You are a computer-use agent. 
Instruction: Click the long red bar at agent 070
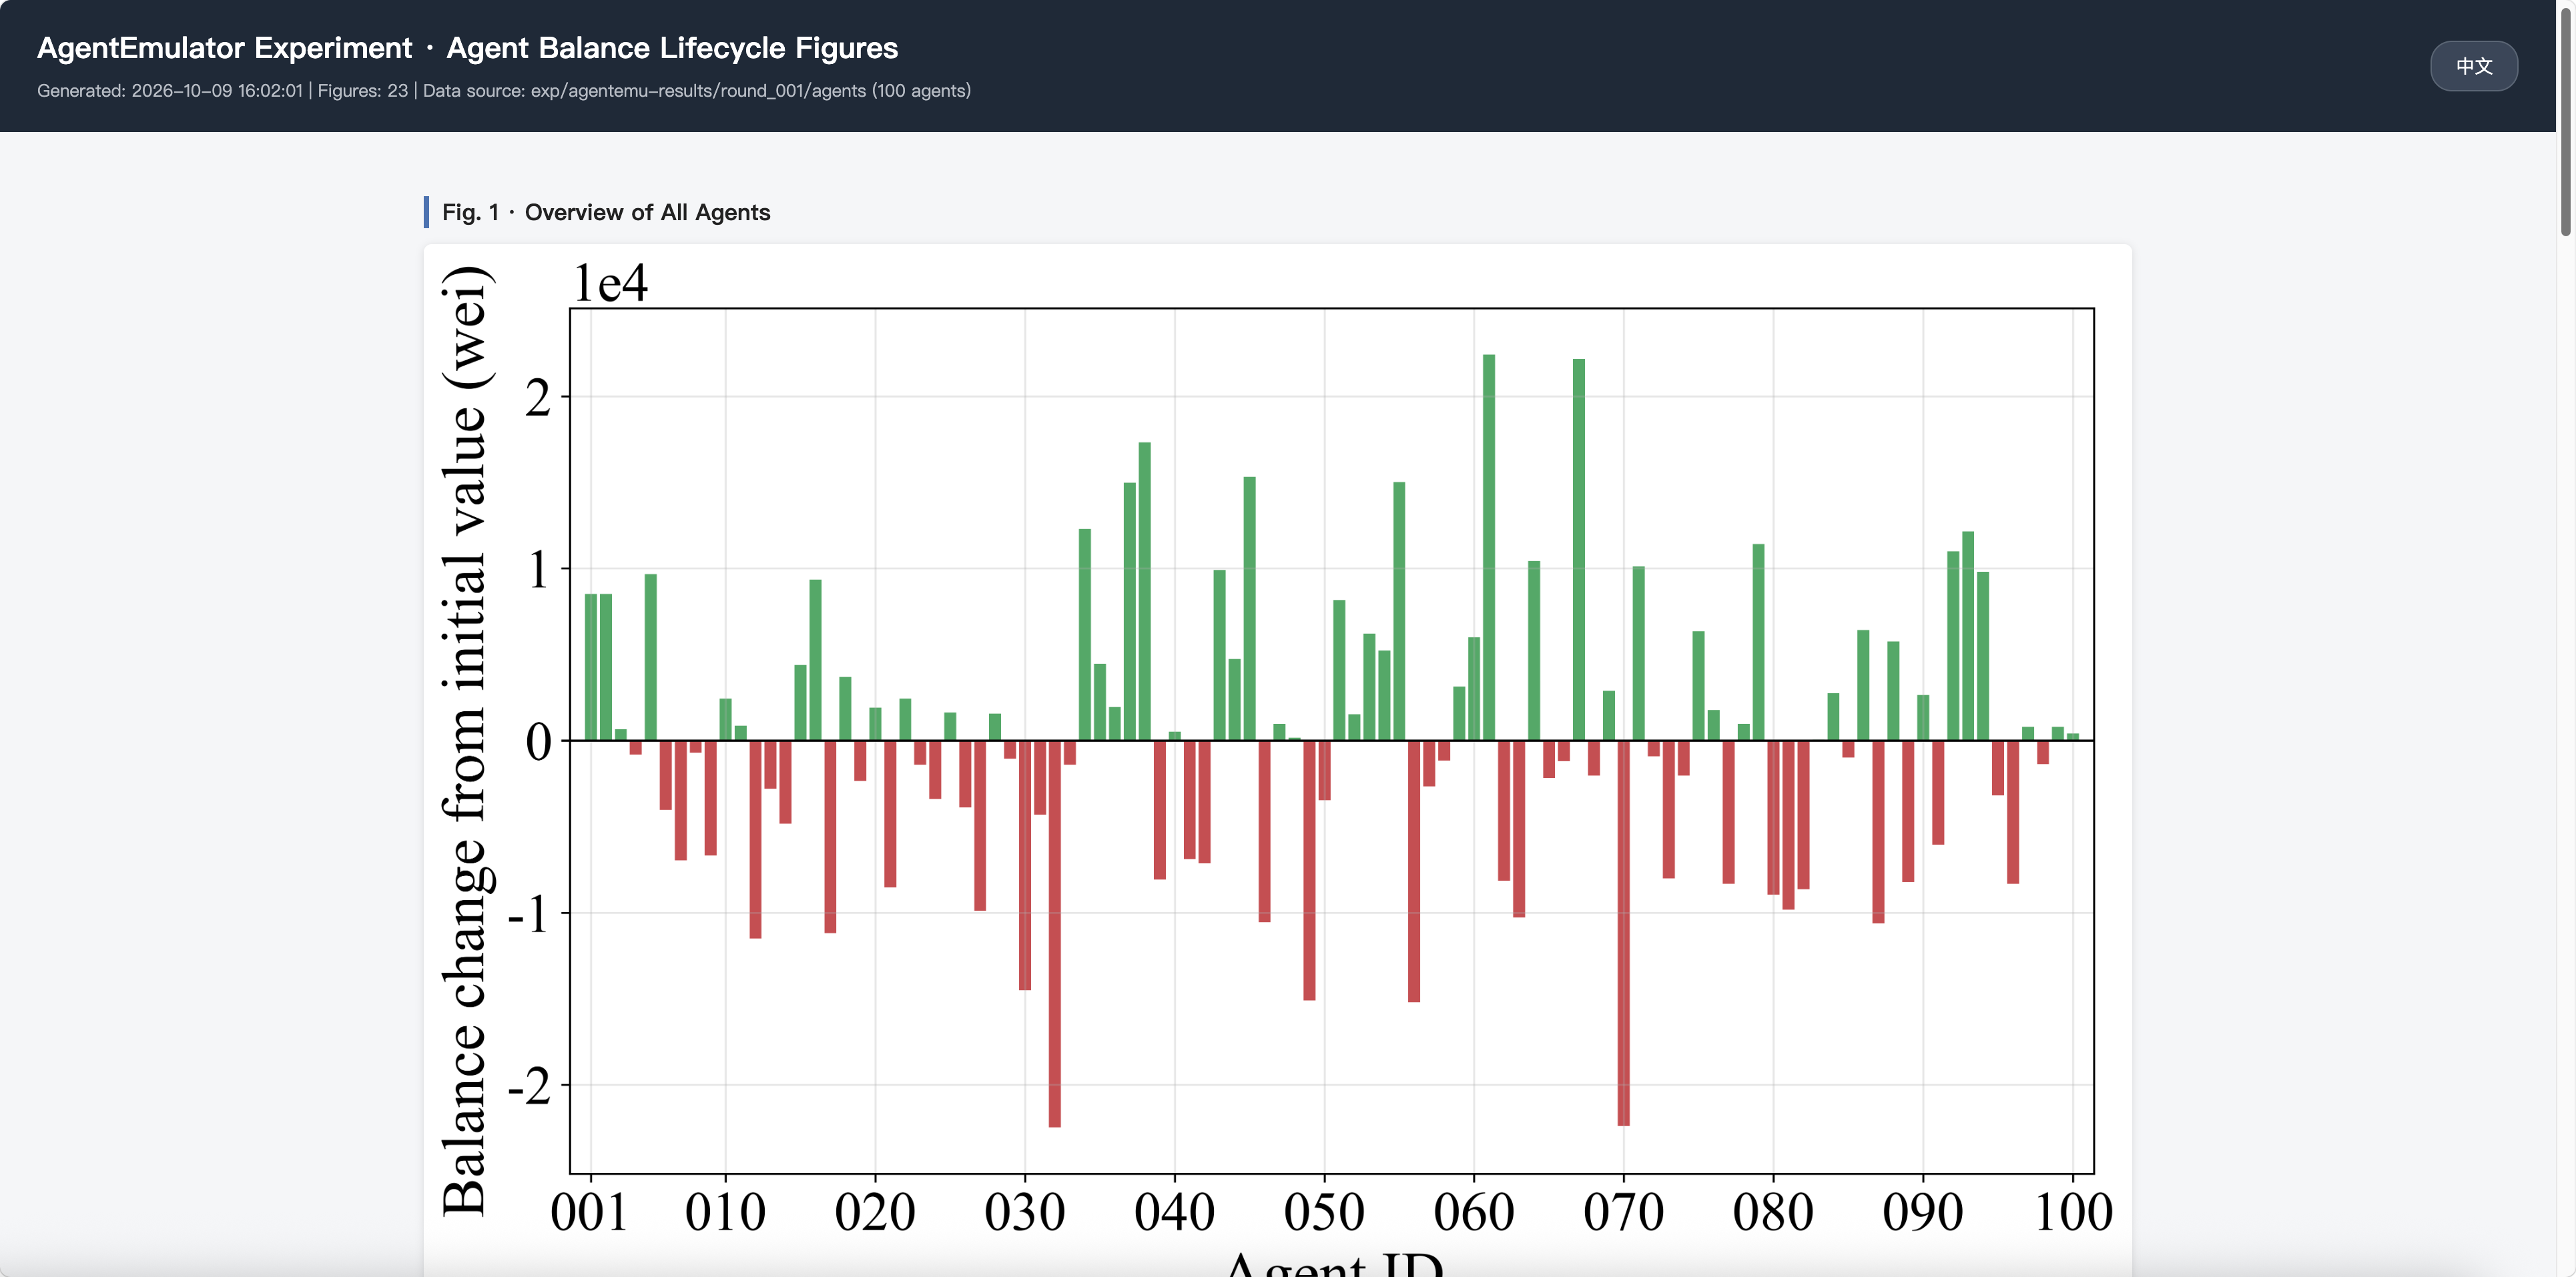1623,933
